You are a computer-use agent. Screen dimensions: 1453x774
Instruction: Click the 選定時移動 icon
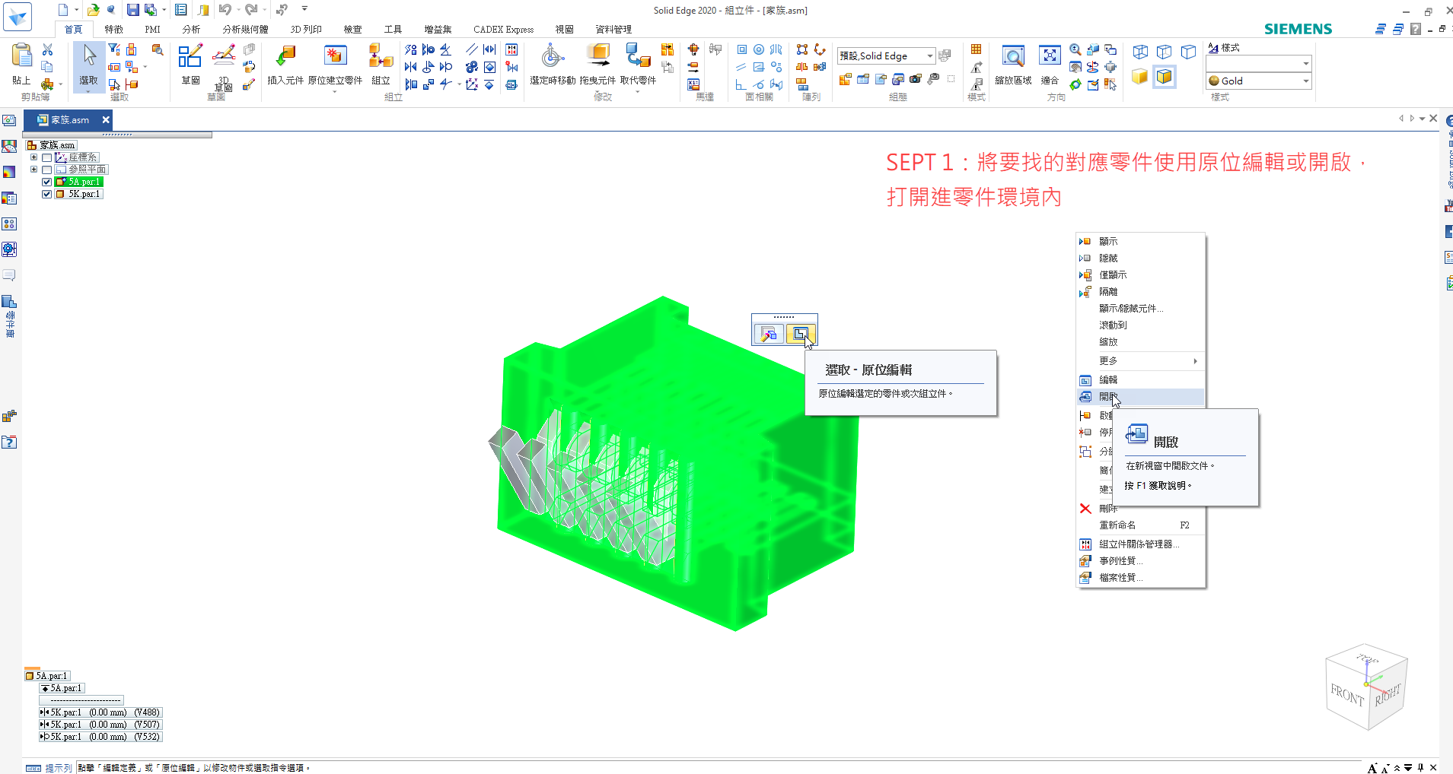point(553,56)
